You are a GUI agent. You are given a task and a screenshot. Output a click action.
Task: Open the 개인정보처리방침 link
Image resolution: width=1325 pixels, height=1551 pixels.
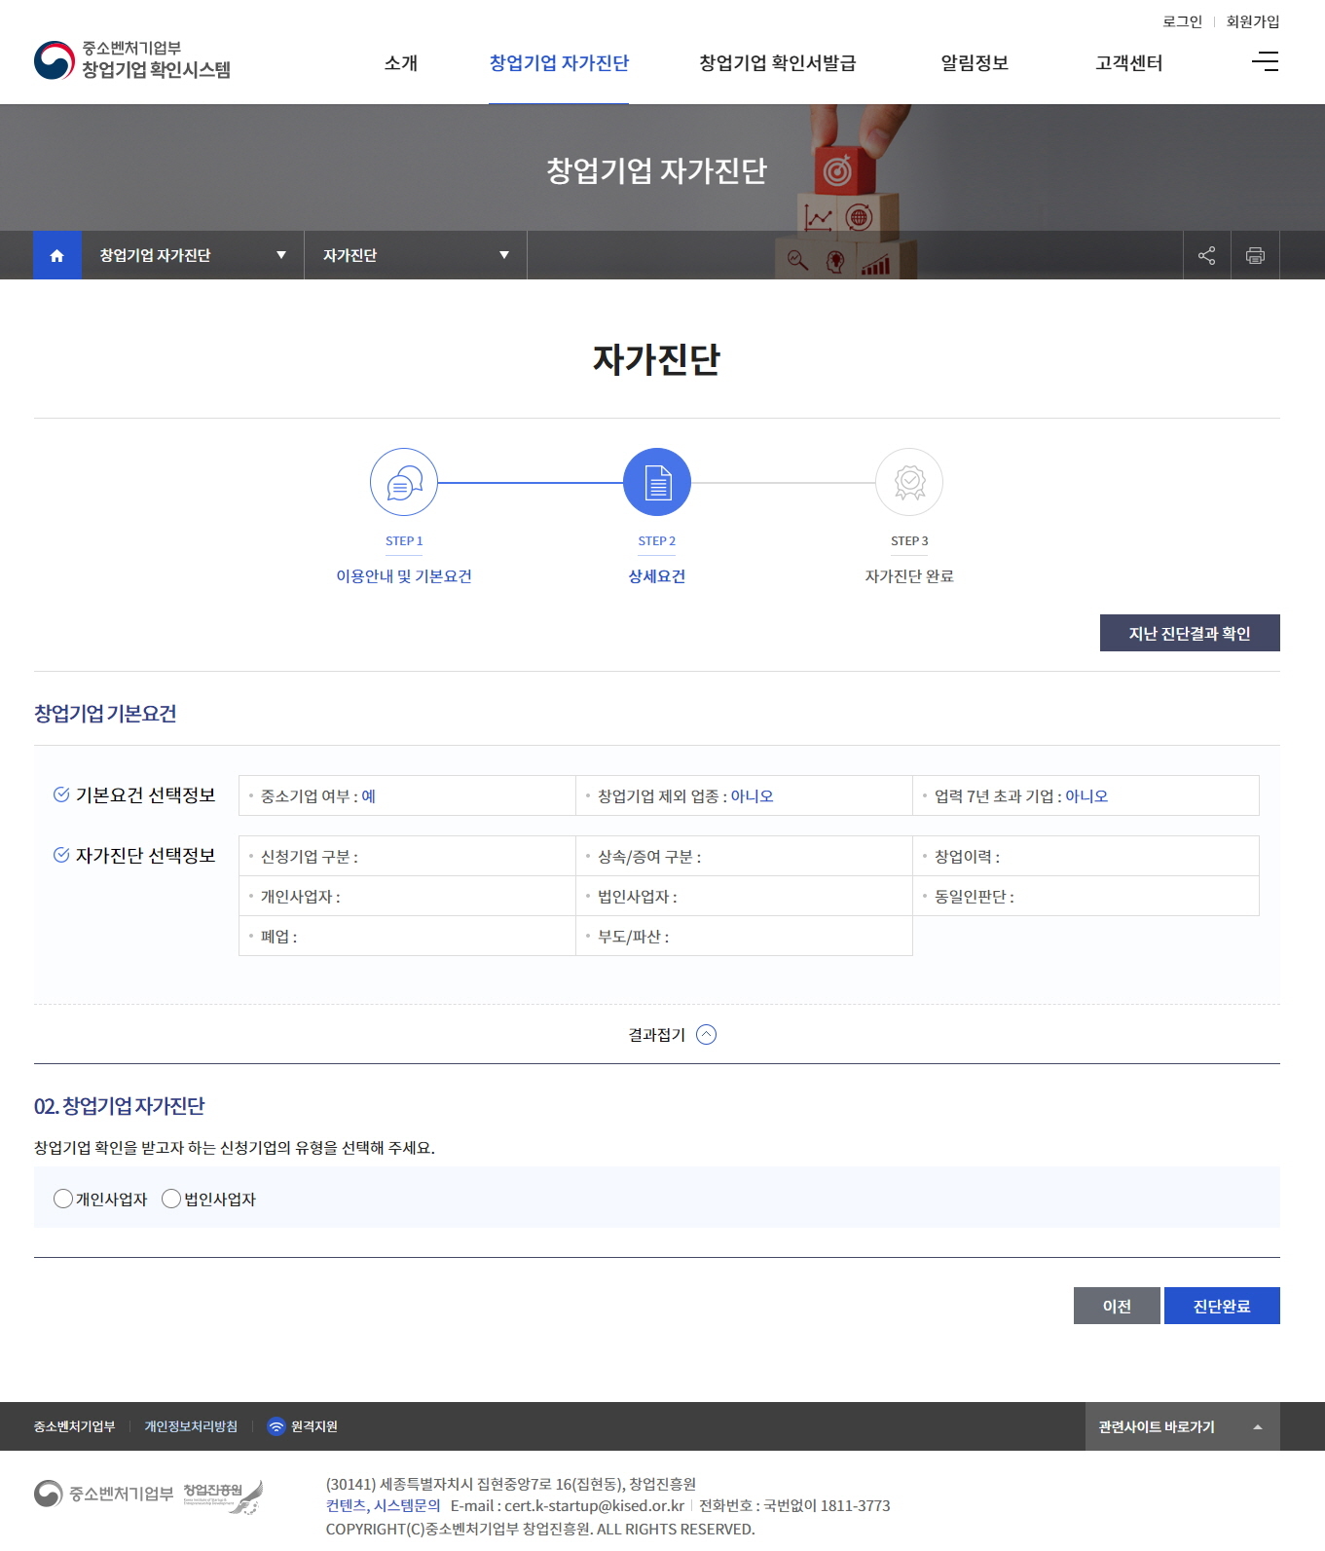tap(191, 1426)
